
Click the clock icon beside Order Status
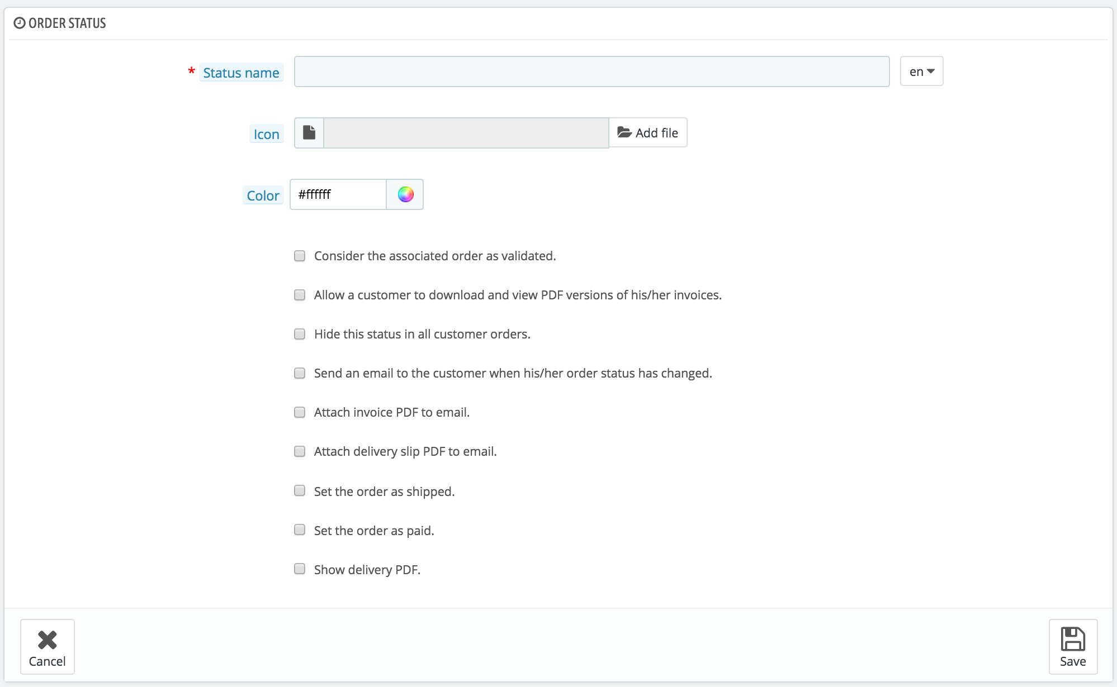[20, 23]
